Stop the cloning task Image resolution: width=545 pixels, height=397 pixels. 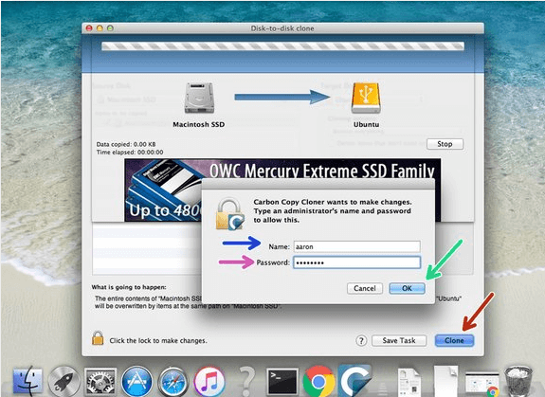(x=445, y=144)
